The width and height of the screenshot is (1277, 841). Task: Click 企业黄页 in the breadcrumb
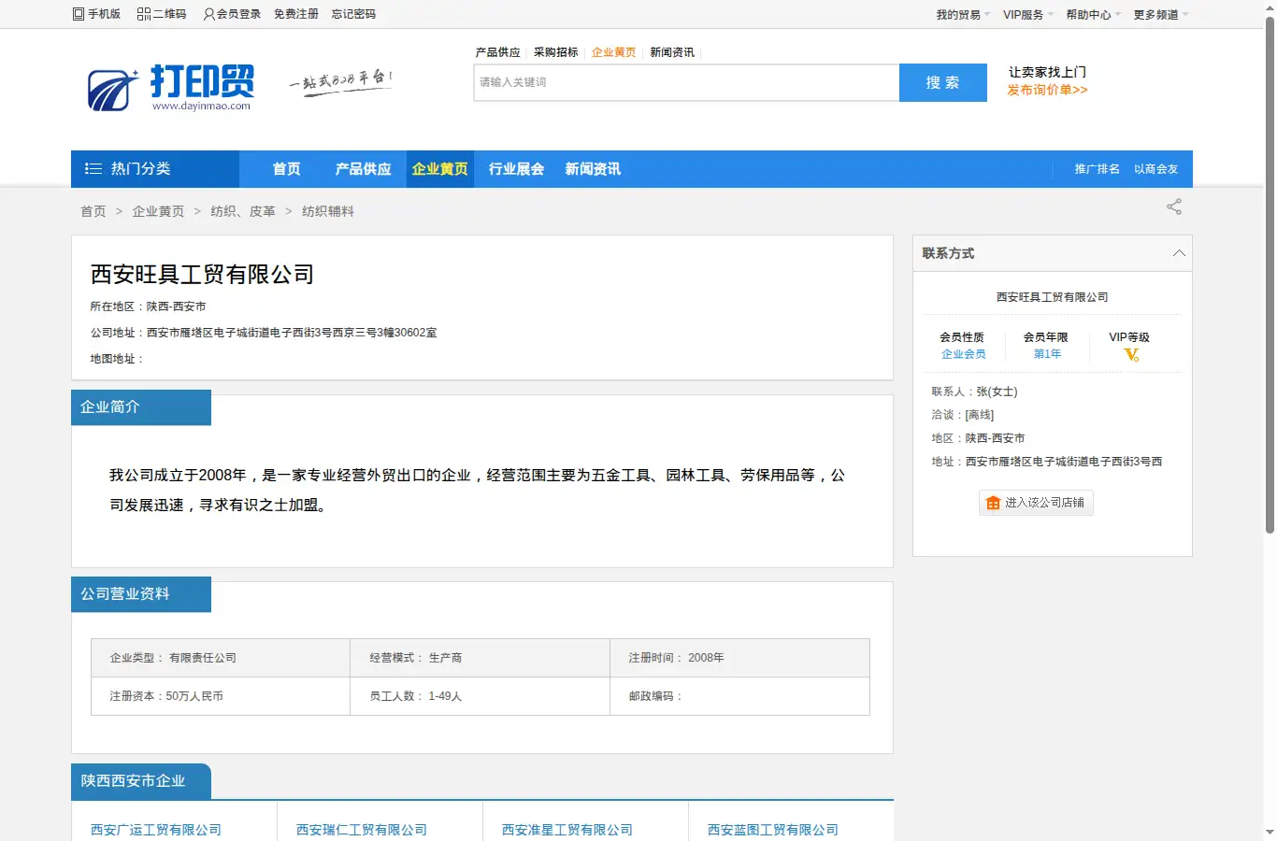point(158,211)
